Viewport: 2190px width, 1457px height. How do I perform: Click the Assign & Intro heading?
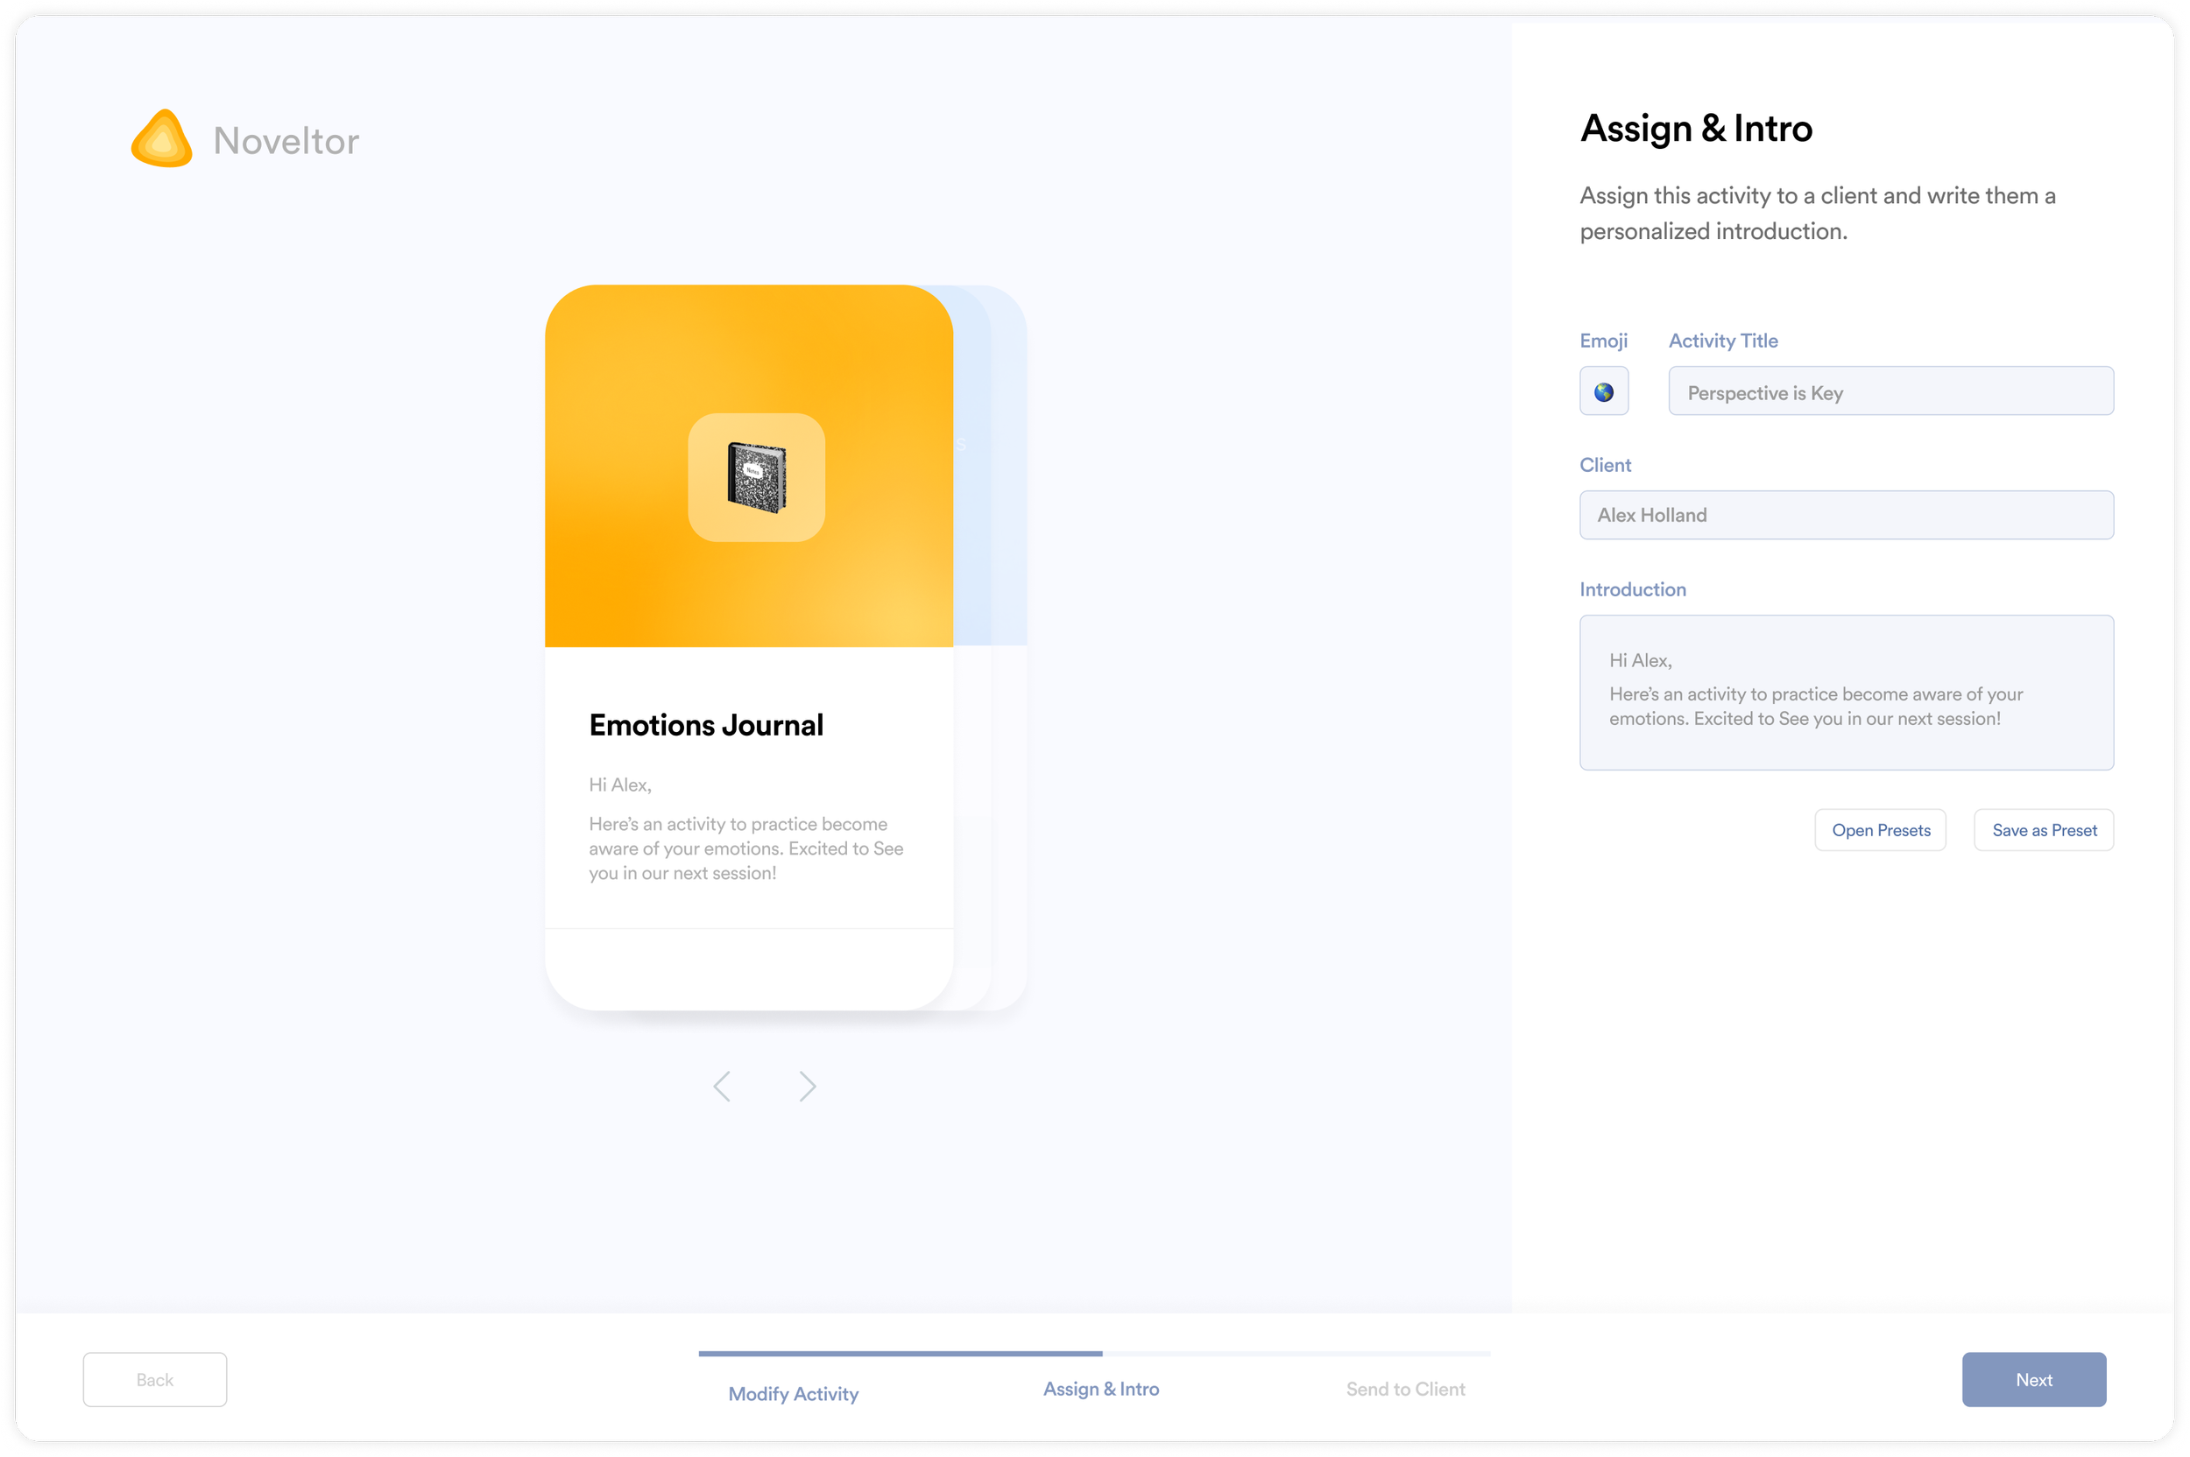point(1695,128)
